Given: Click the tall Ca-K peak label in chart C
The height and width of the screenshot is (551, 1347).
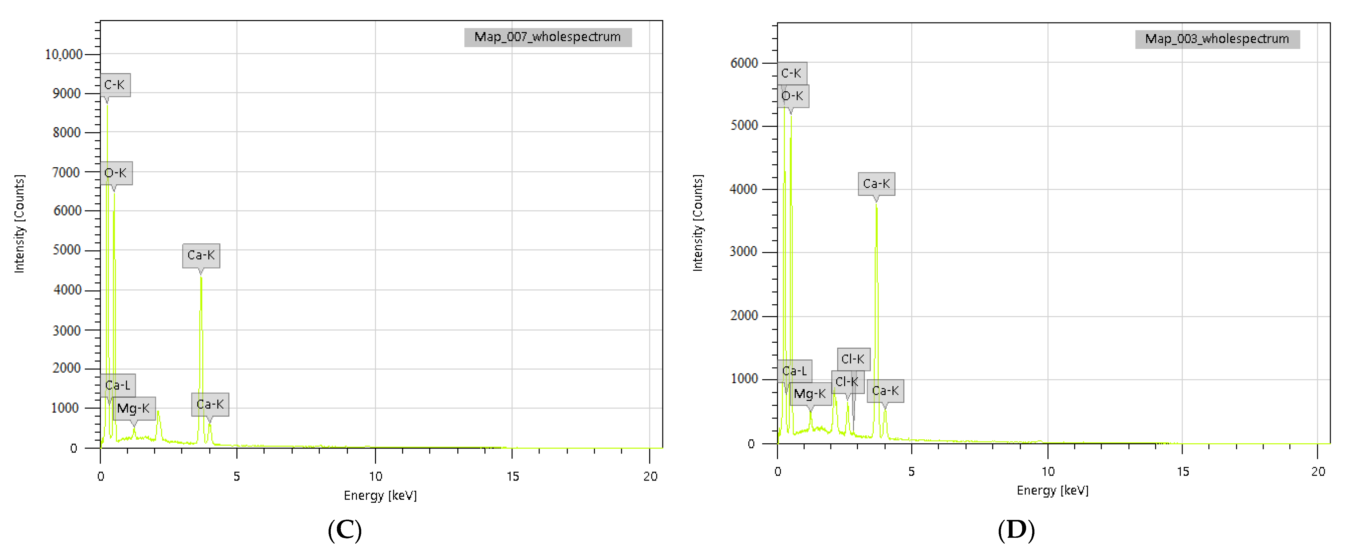Looking at the screenshot, I should pos(201,255).
